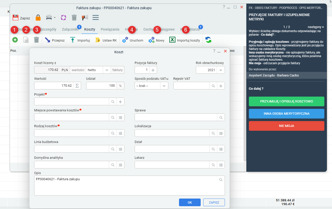Open the list icon for Miejsce powstawania kosztów
The image size is (332, 209).
[120, 117]
